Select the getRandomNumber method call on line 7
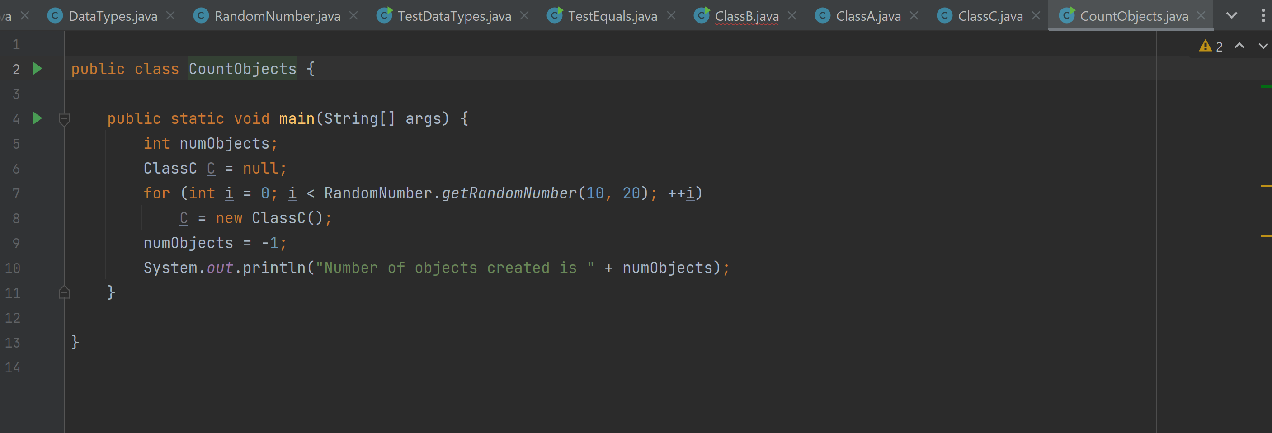The width and height of the screenshot is (1272, 433). (x=509, y=193)
